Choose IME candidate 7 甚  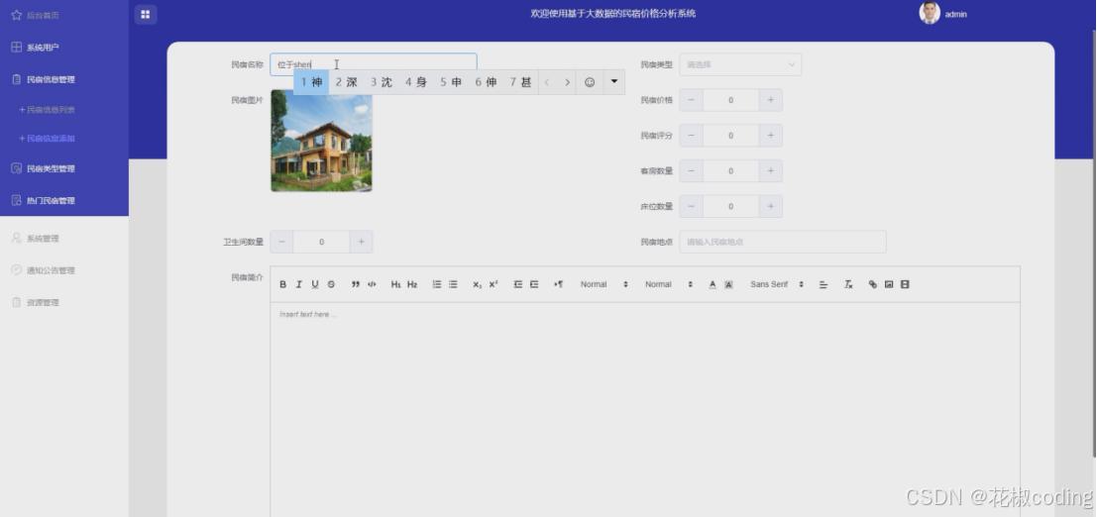click(520, 82)
